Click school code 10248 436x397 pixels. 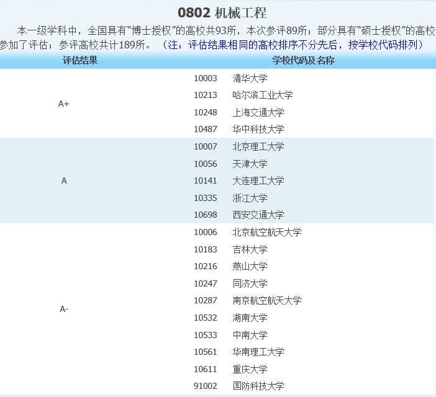(x=205, y=112)
